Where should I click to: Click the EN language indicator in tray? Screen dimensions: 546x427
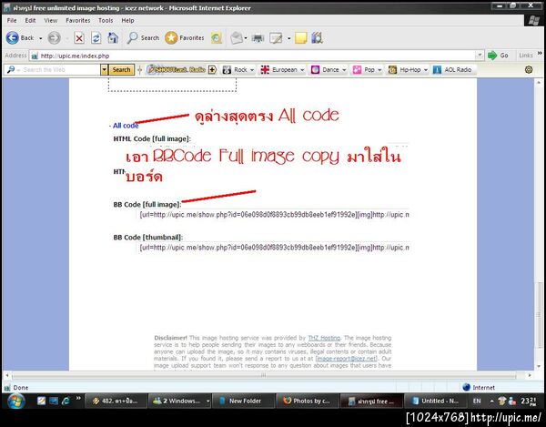[x=477, y=401]
